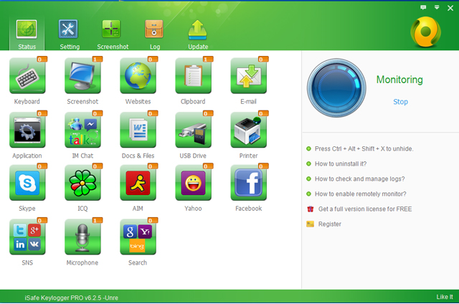Open the USB Drive monitoring icon
This screenshot has width=459, height=304.
(x=193, y=130)
